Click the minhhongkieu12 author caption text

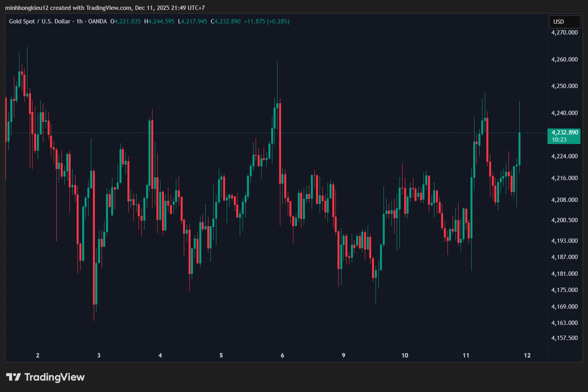pos(27,8)
